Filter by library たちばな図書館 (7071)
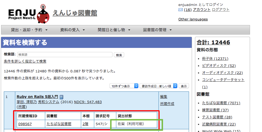The height and width of the screenshot is (132, 262). pyautogui.click(x=221, y=103)
